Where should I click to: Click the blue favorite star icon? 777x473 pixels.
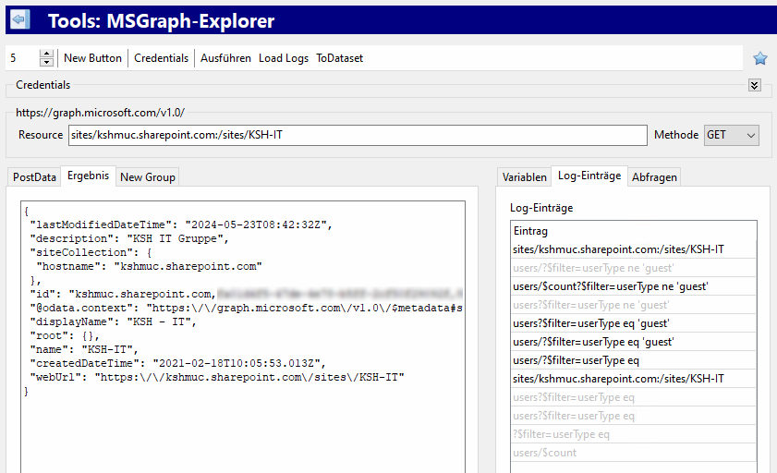tap(759, 58)
